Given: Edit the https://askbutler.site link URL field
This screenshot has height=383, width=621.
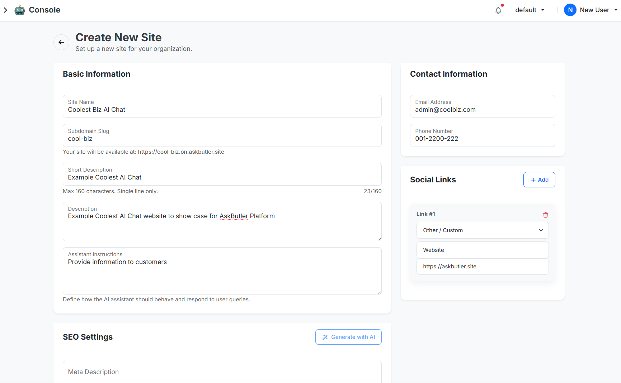Looking at the screenshot, I should tap(482, 267).
